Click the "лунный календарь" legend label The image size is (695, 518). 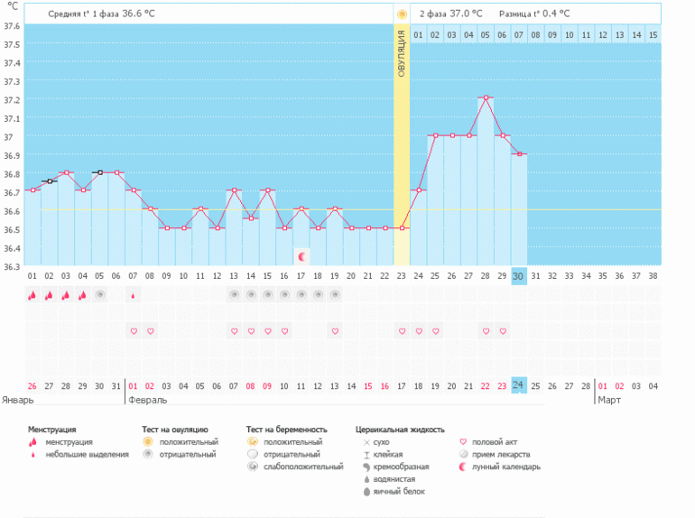pos(506,467)
